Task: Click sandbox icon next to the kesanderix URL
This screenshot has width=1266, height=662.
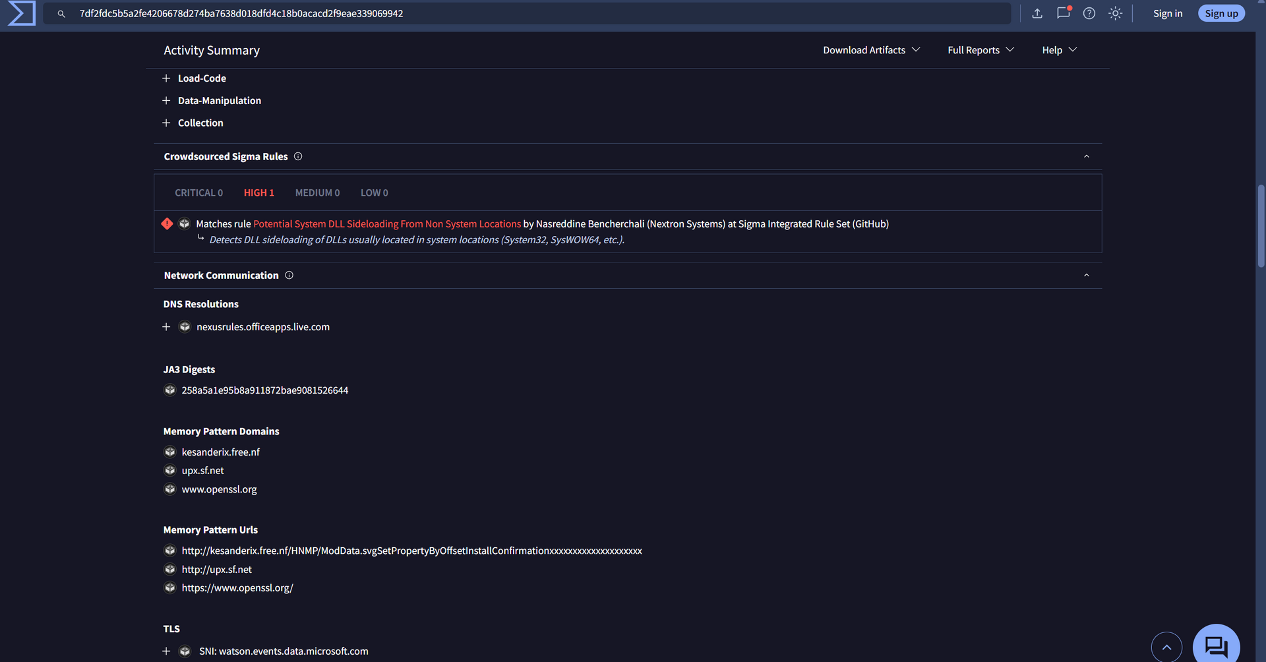Action: tap(170, 550)
